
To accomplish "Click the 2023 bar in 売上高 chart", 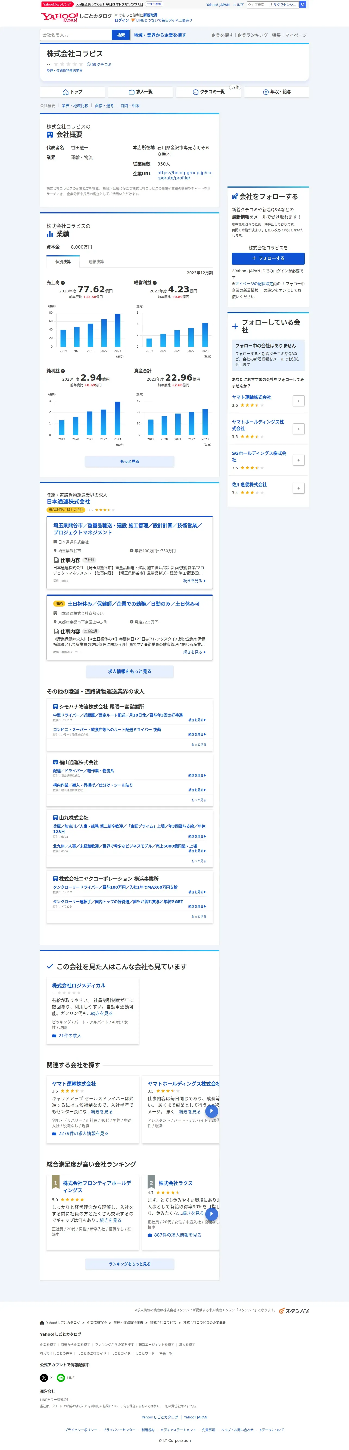I will pos(117,330).
